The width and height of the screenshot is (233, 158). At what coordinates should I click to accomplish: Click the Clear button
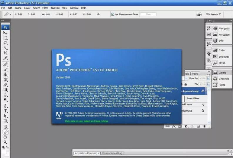(x=148, y=14)
